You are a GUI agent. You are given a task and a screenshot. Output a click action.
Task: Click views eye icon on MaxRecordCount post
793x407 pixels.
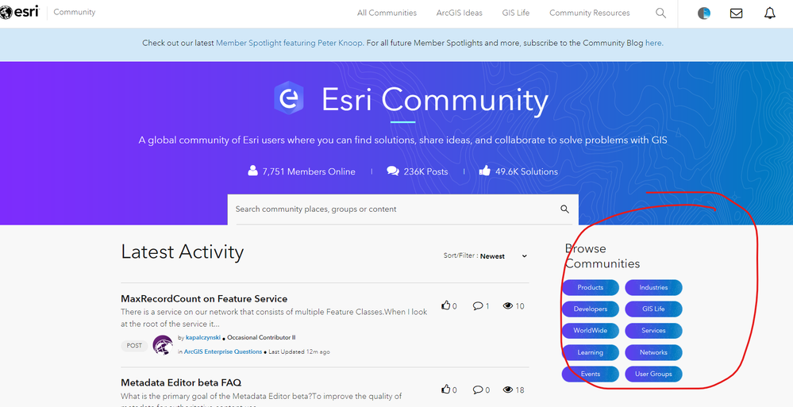pos(508,306)
